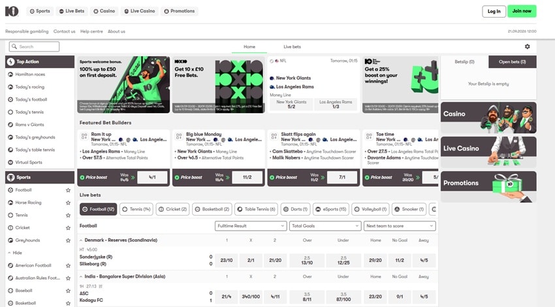555x307 pixels.
Task: Click the Join now button
Action: tap(522, 11)
